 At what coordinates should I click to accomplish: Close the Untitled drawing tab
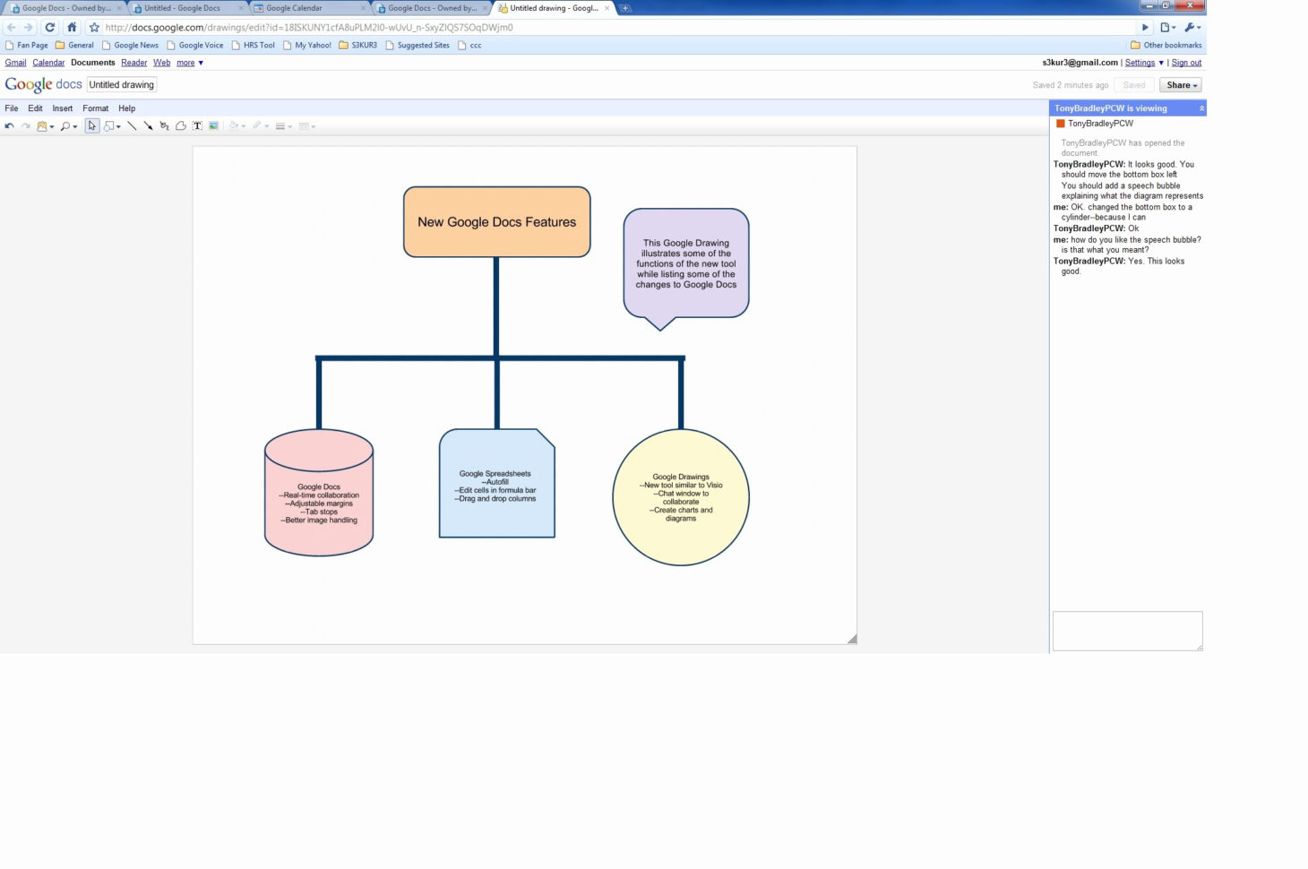607,8
